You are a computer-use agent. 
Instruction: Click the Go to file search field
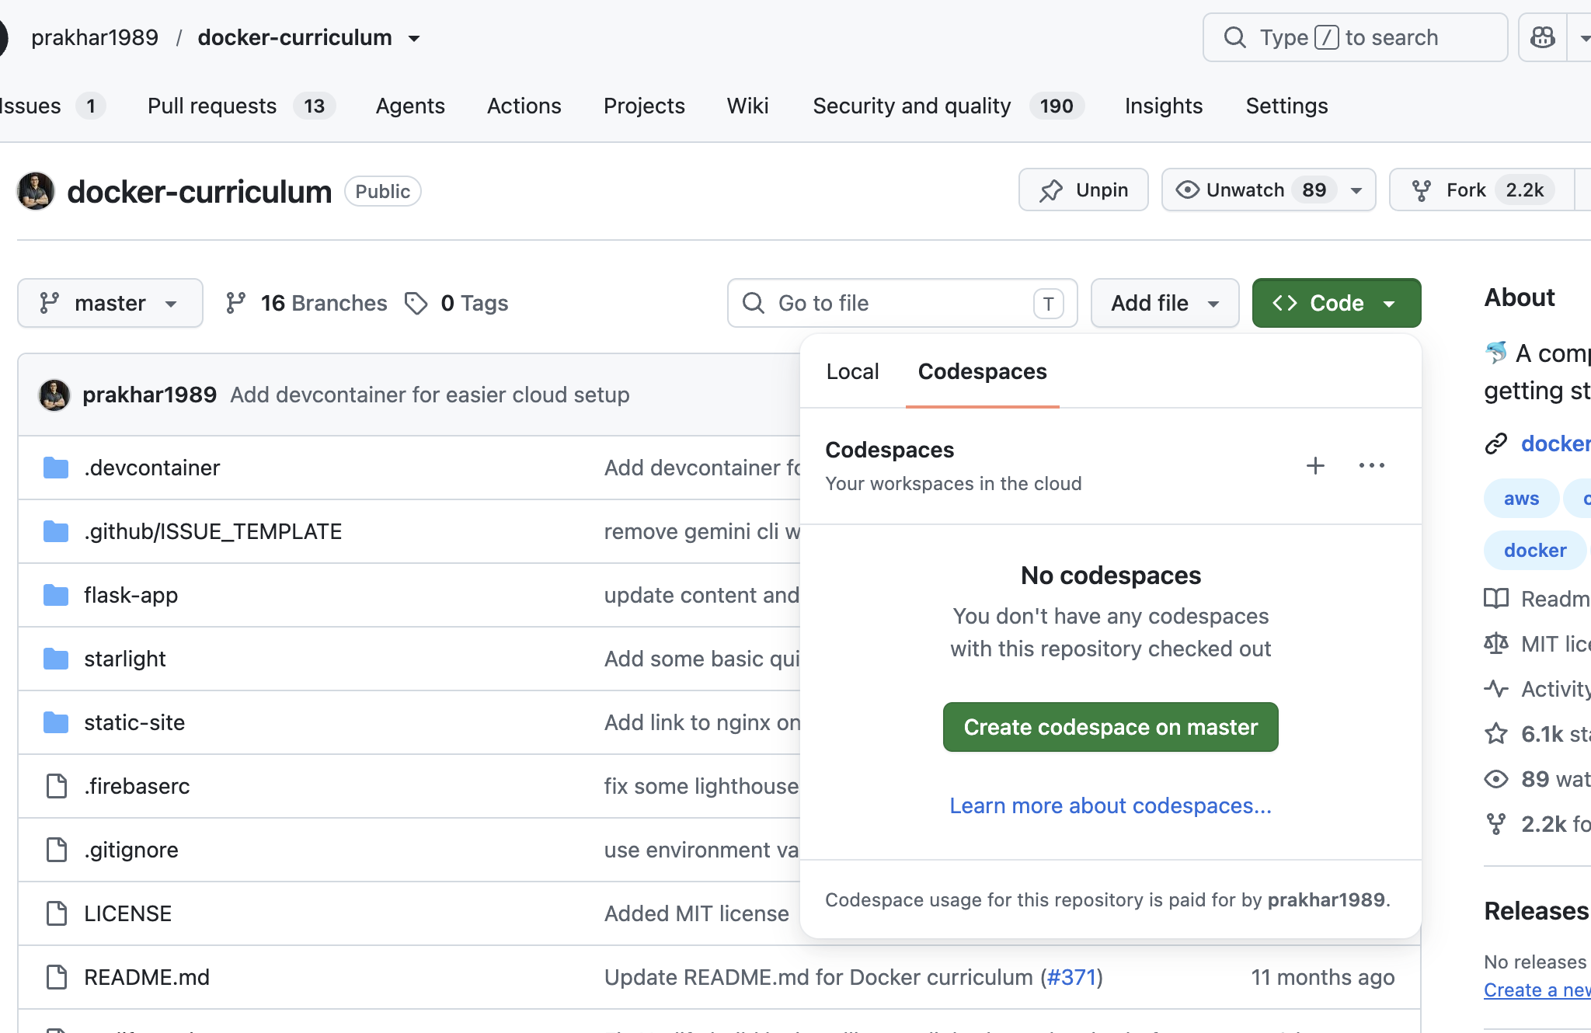[902, 303]
